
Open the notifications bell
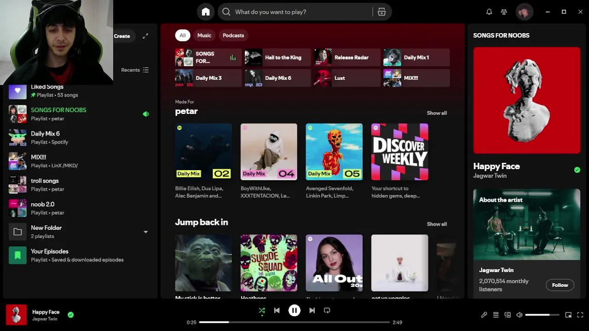(489, 12)
